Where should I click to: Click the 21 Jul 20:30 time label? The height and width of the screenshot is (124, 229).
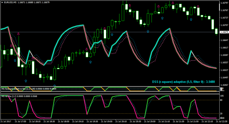[135, 121]
